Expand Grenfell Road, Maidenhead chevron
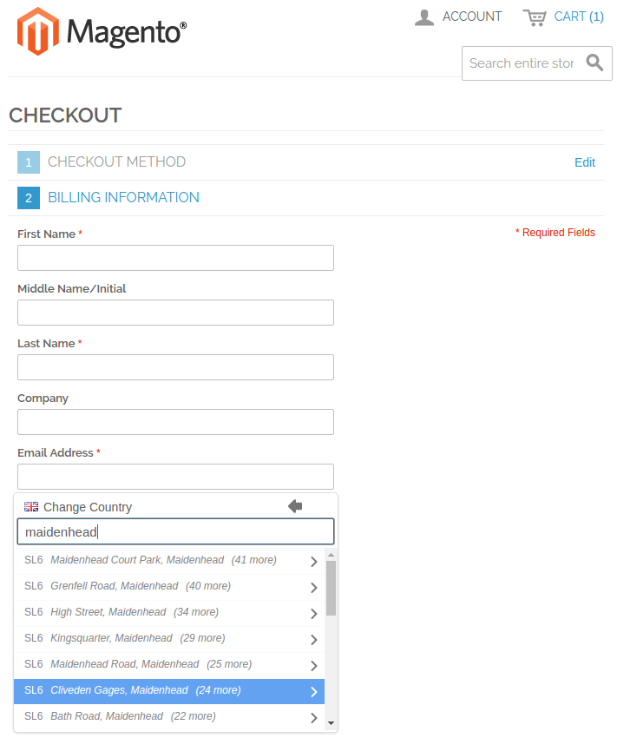This screenshot has height=738, width=617. [x=313, y=588]
